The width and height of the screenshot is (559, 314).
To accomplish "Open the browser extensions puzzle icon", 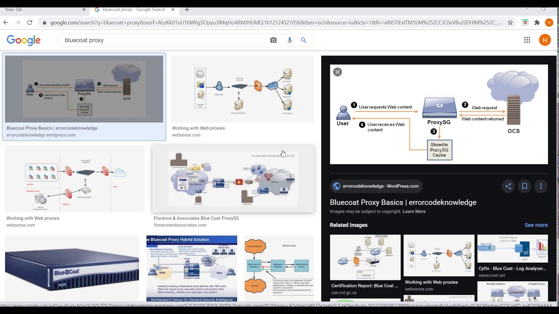I will pyautogui.click(x=537, y=22).
